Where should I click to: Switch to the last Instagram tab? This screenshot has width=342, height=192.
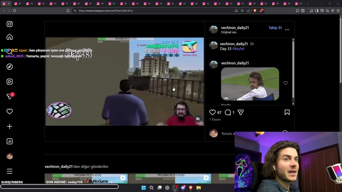point(298,3)
